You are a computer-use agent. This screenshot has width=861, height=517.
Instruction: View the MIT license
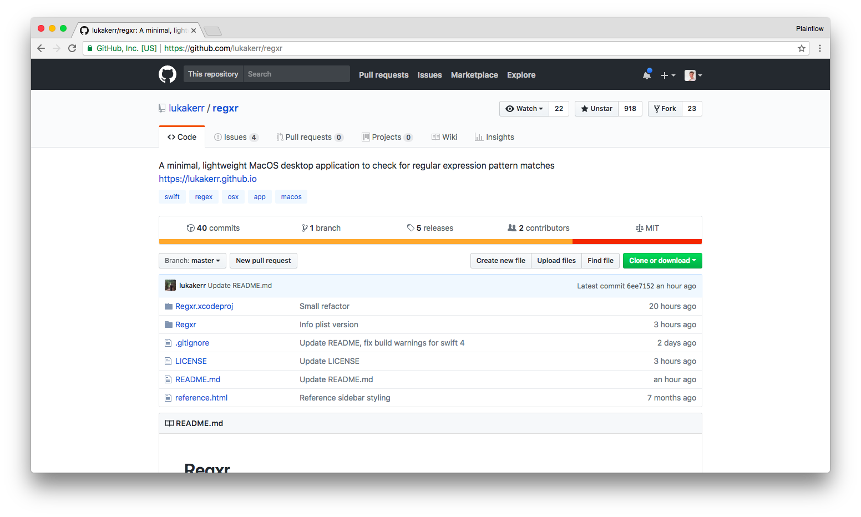pyautogui.click(x=647, y=228)
